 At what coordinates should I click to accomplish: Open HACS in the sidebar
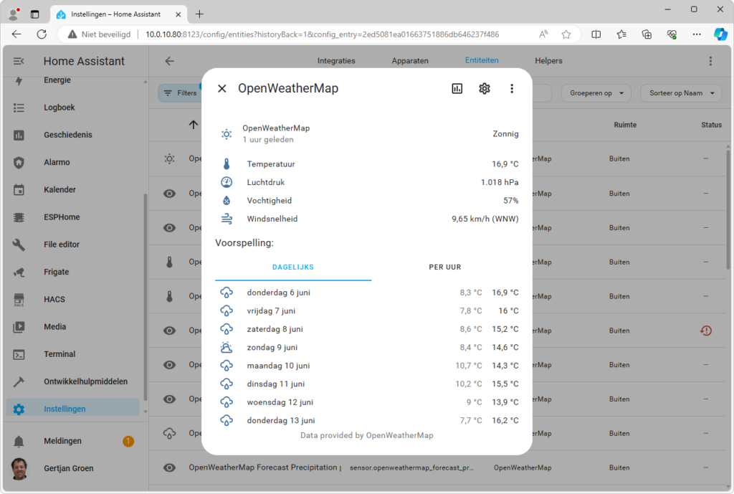(54, 299)
